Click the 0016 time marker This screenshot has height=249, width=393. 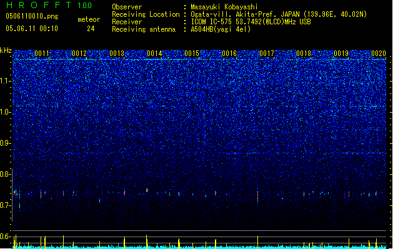point(229,54)
